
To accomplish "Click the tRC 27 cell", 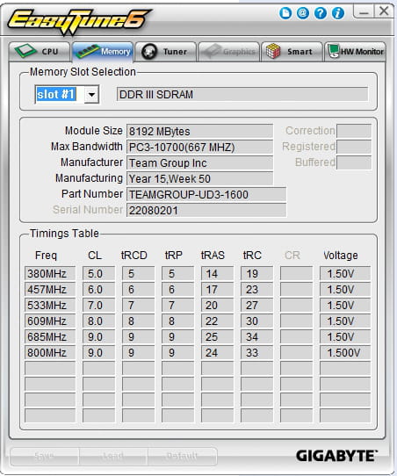I will [x=256, y=305].
